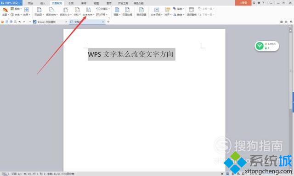294x176 pixels.
Task: Toggle spell check (拼写检查) in status bar
Action: (x=69, y=174)
